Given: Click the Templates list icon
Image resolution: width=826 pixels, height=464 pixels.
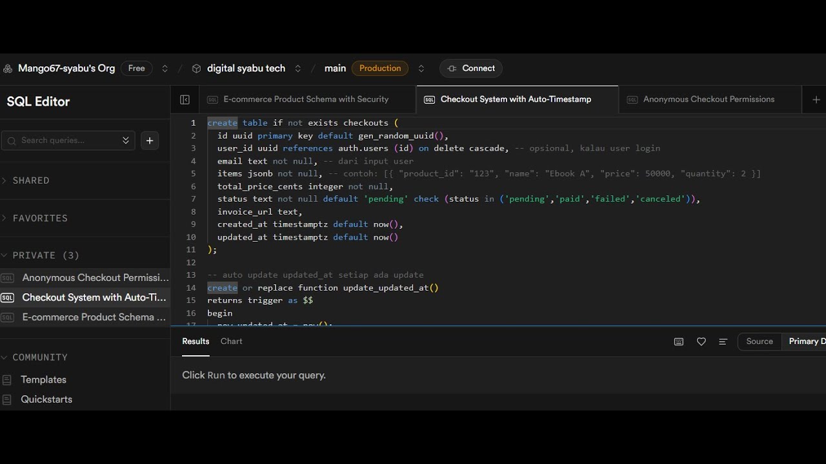Looking at the screenshot, I should pos(7,380).
